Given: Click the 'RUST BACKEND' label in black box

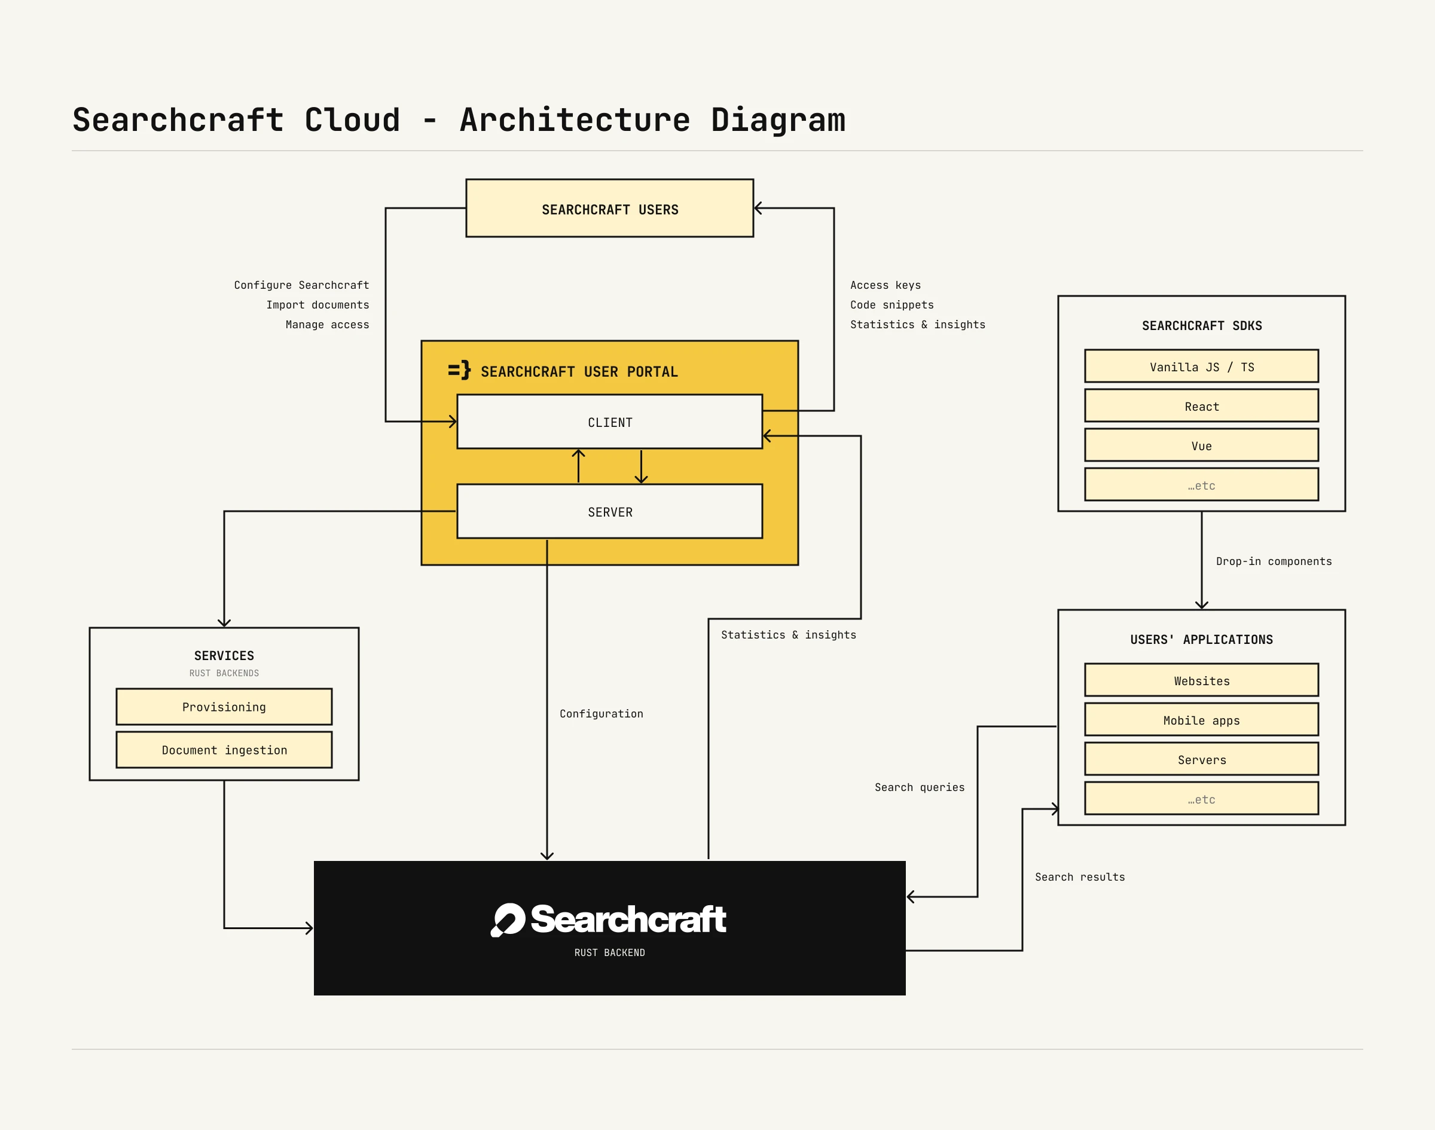Looking at the screenshot, I should [609, 952].
